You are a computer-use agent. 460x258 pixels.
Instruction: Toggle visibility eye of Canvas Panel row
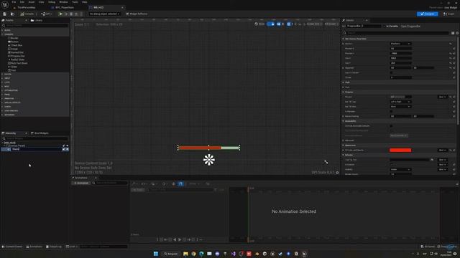click(67, 145)
